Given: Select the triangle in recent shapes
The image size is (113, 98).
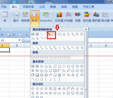Looking at the screenshot, I should [64, 34].
